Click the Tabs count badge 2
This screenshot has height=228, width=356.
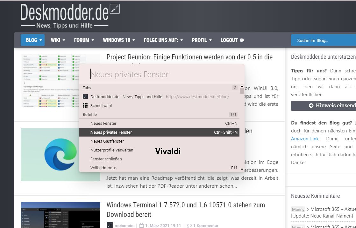235,88
